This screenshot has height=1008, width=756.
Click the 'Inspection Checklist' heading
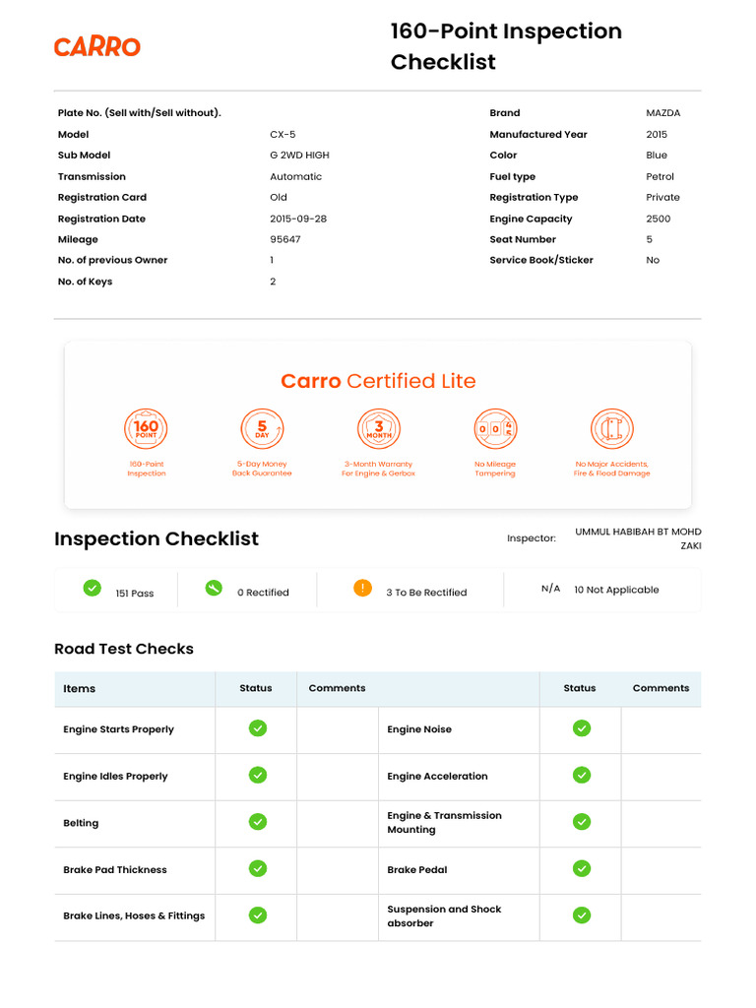(x=157, y=538)
